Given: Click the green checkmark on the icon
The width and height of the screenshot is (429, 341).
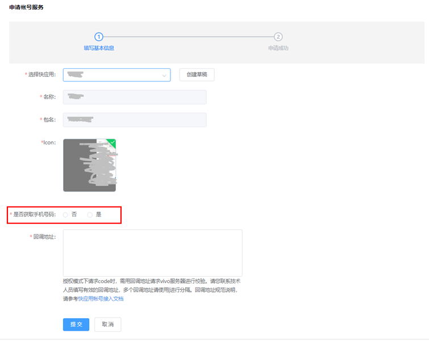Looking at the screenshot, I should coord(112,142).
